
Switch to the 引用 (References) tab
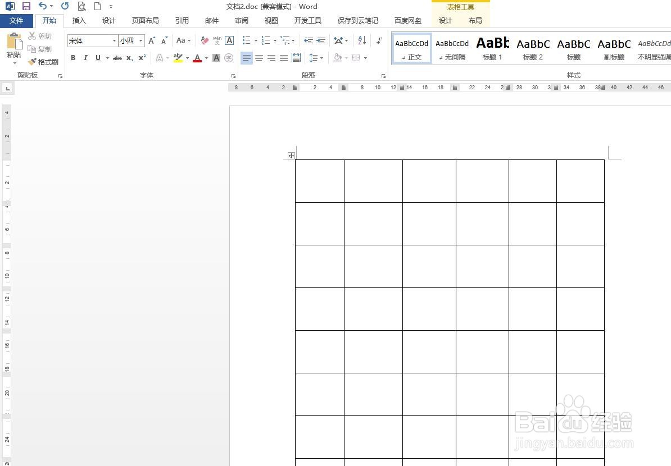[182, 21]
